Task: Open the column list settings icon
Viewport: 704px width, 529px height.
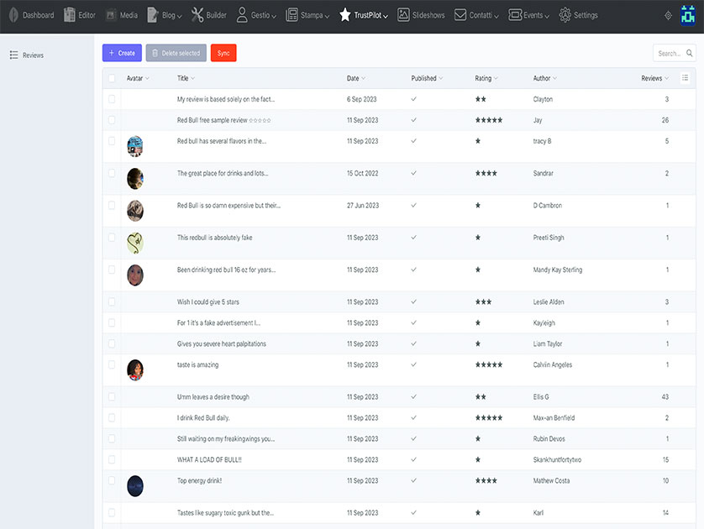Action: point(685,77)
